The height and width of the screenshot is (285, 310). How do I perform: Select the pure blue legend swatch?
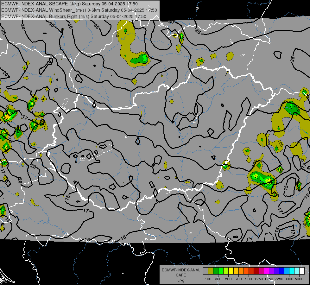[x=282, y=271]
